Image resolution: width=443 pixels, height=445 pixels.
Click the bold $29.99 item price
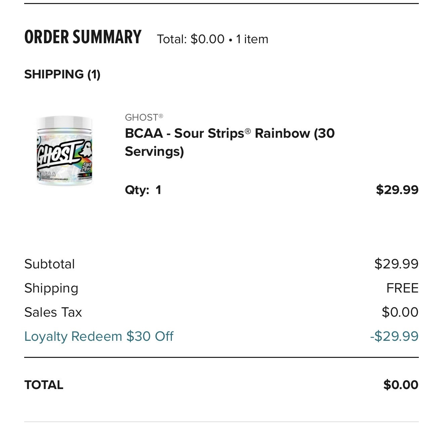397,190
